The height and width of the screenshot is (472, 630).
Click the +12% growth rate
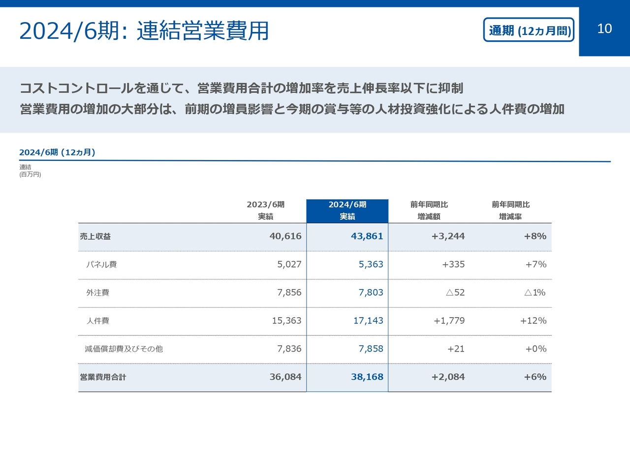(x=534, y=321)
